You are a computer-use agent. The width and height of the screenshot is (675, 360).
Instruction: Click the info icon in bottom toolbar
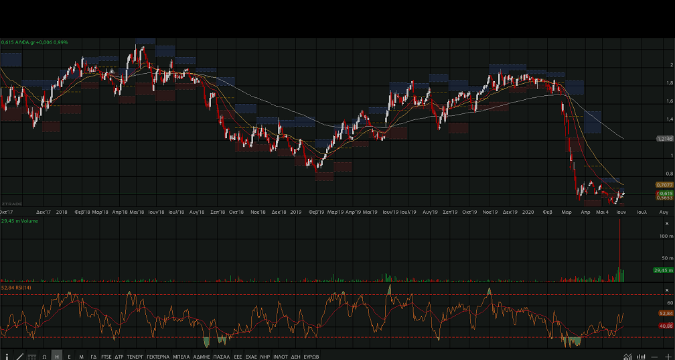7,356
